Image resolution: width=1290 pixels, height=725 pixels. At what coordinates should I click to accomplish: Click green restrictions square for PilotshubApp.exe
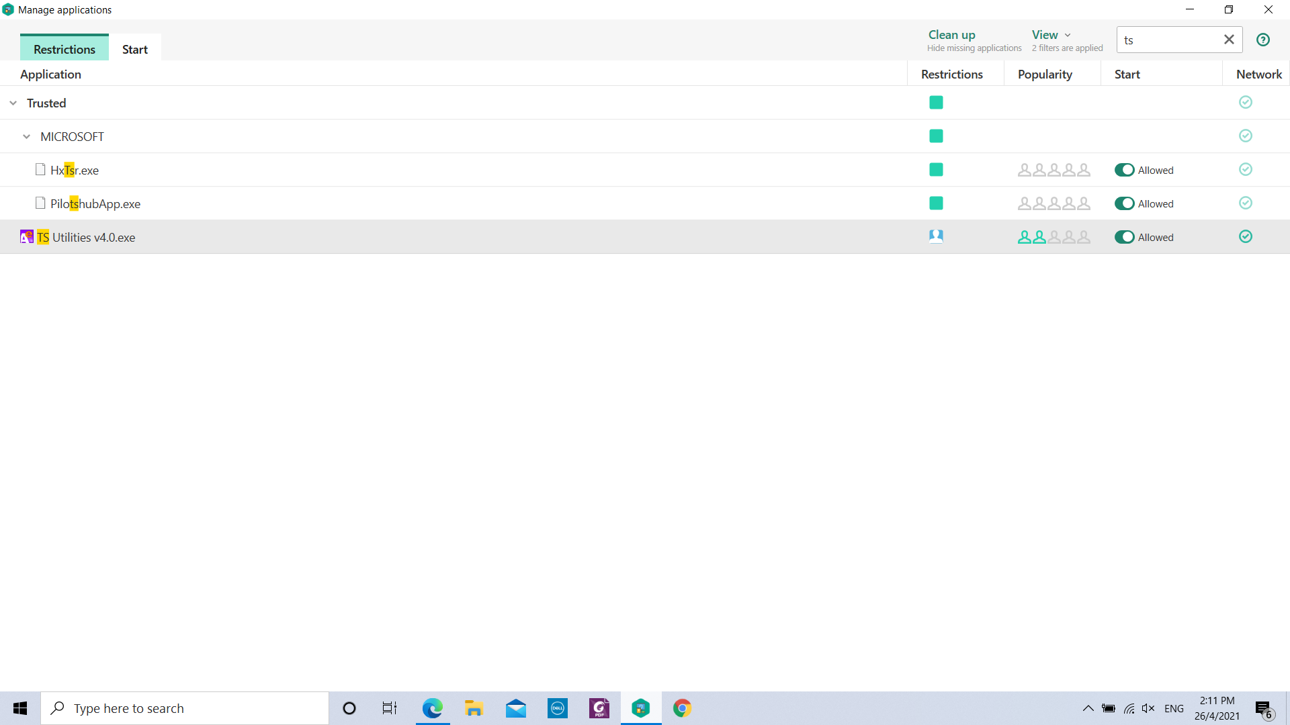[x=936, y=203]
